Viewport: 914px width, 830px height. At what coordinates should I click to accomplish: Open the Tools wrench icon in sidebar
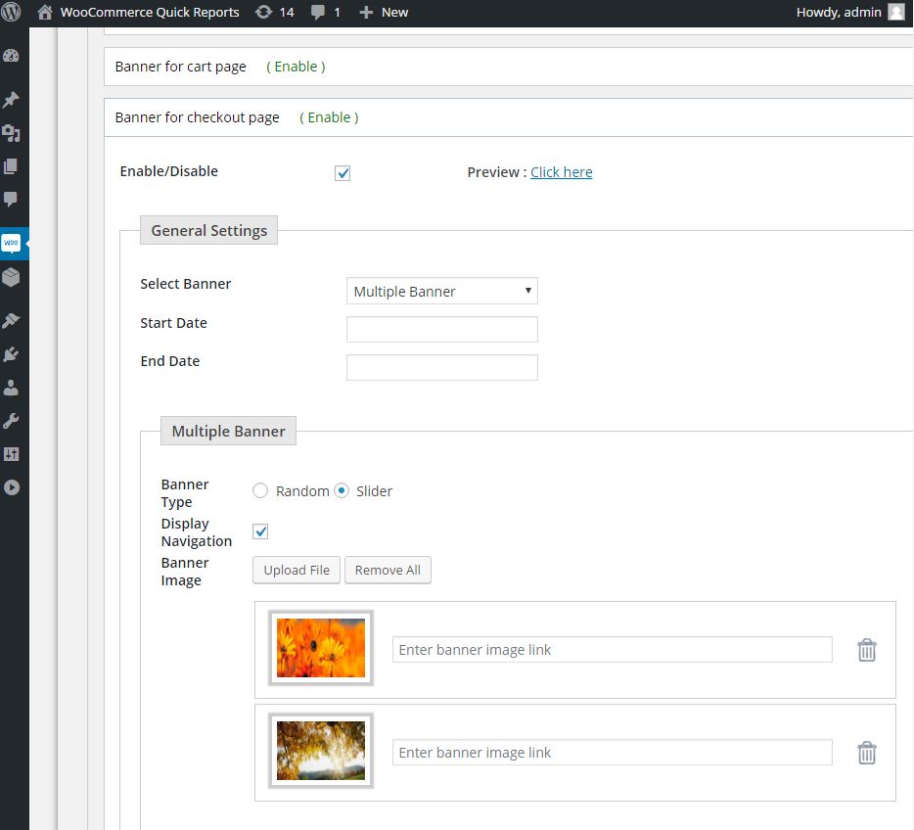coord(11,421)
